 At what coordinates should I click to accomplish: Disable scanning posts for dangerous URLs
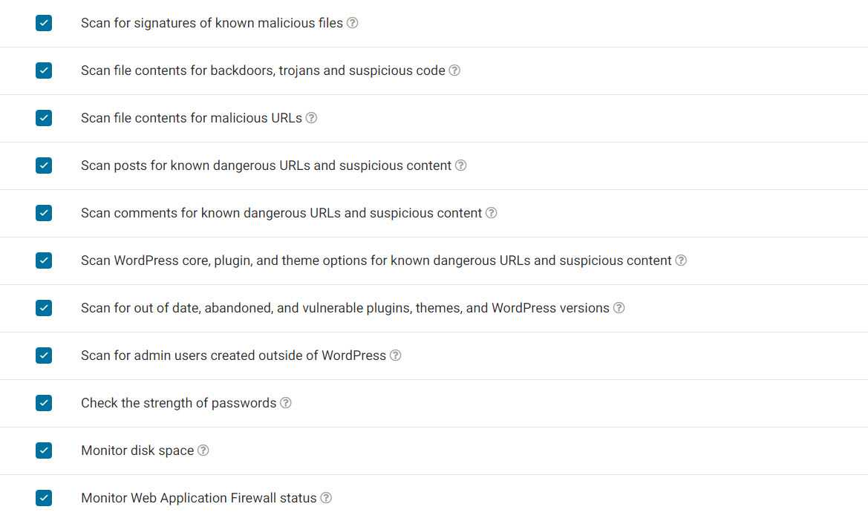44,166
